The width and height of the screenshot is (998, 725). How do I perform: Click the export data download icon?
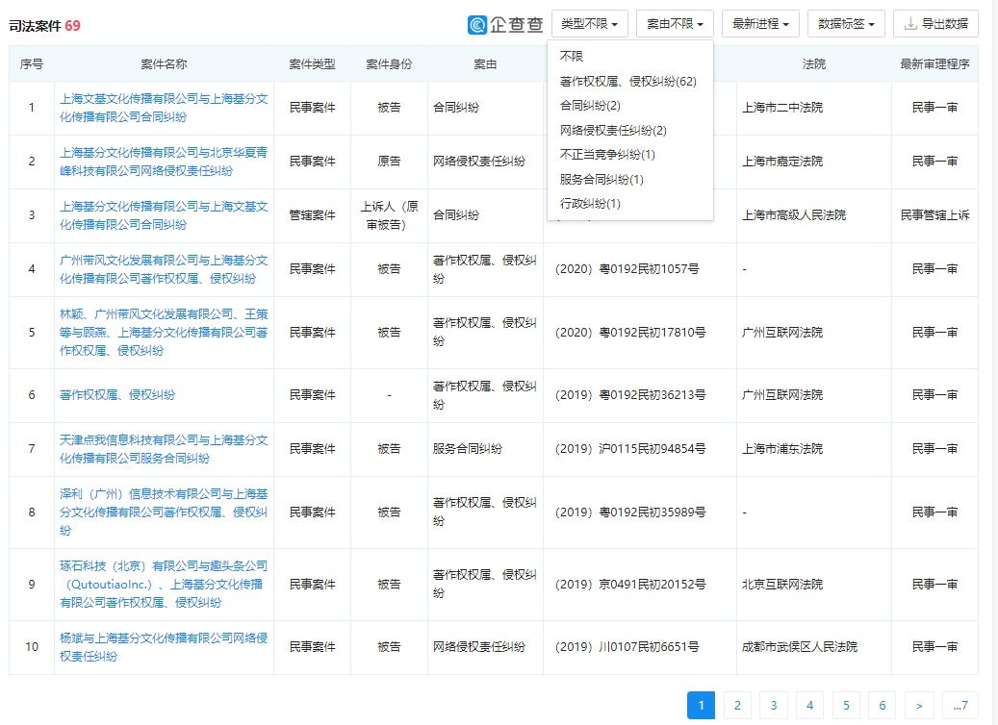[910, 24]
